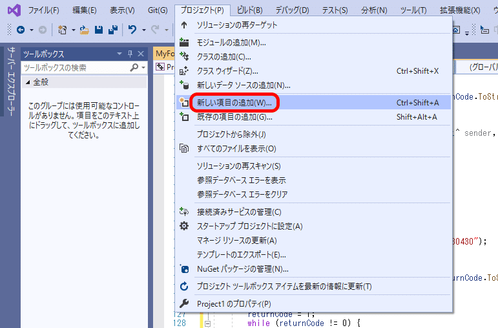Image resolution: width=498 pixels, height=328 pixels.
Task: Open the 表示(V) menu
Action: 122,10
